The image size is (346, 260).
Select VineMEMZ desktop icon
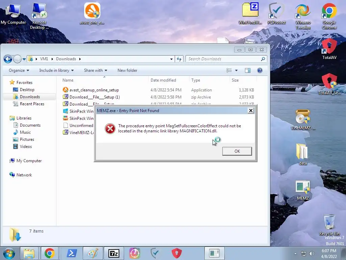303,120
